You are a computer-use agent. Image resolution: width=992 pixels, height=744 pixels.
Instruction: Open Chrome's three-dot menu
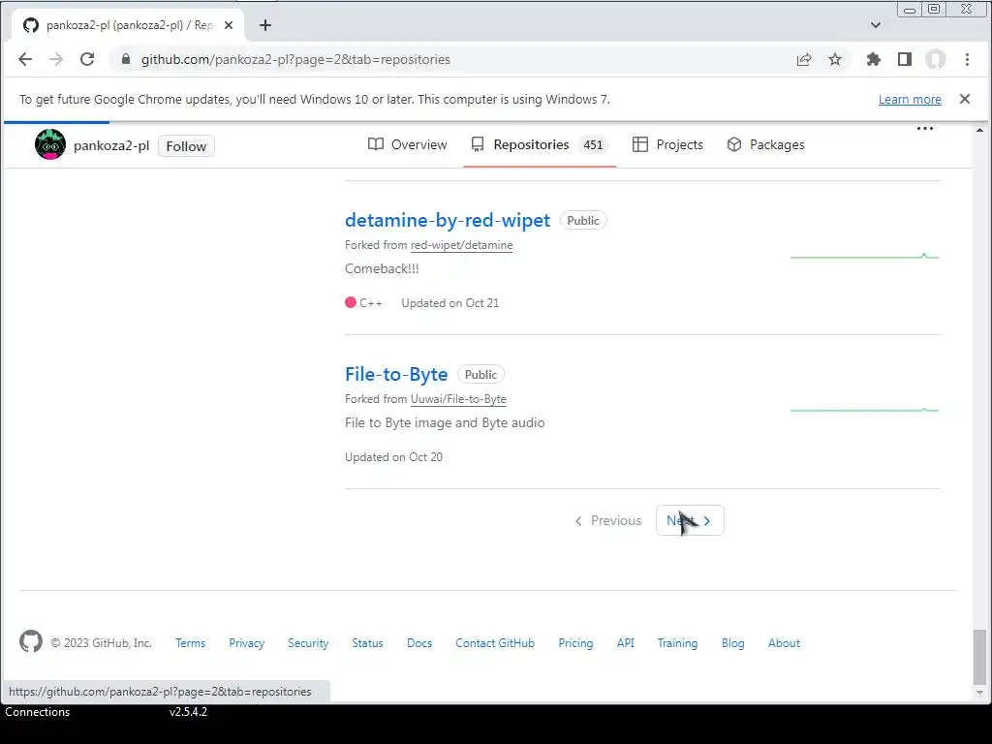pyautogui.click(x=967, y=59)
